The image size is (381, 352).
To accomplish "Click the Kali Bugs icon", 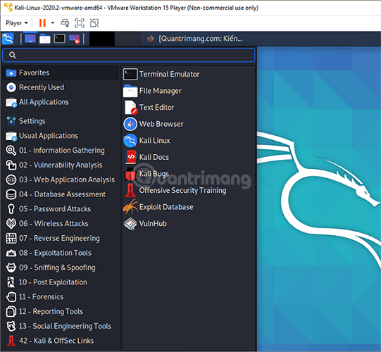I will click(130, 174).
